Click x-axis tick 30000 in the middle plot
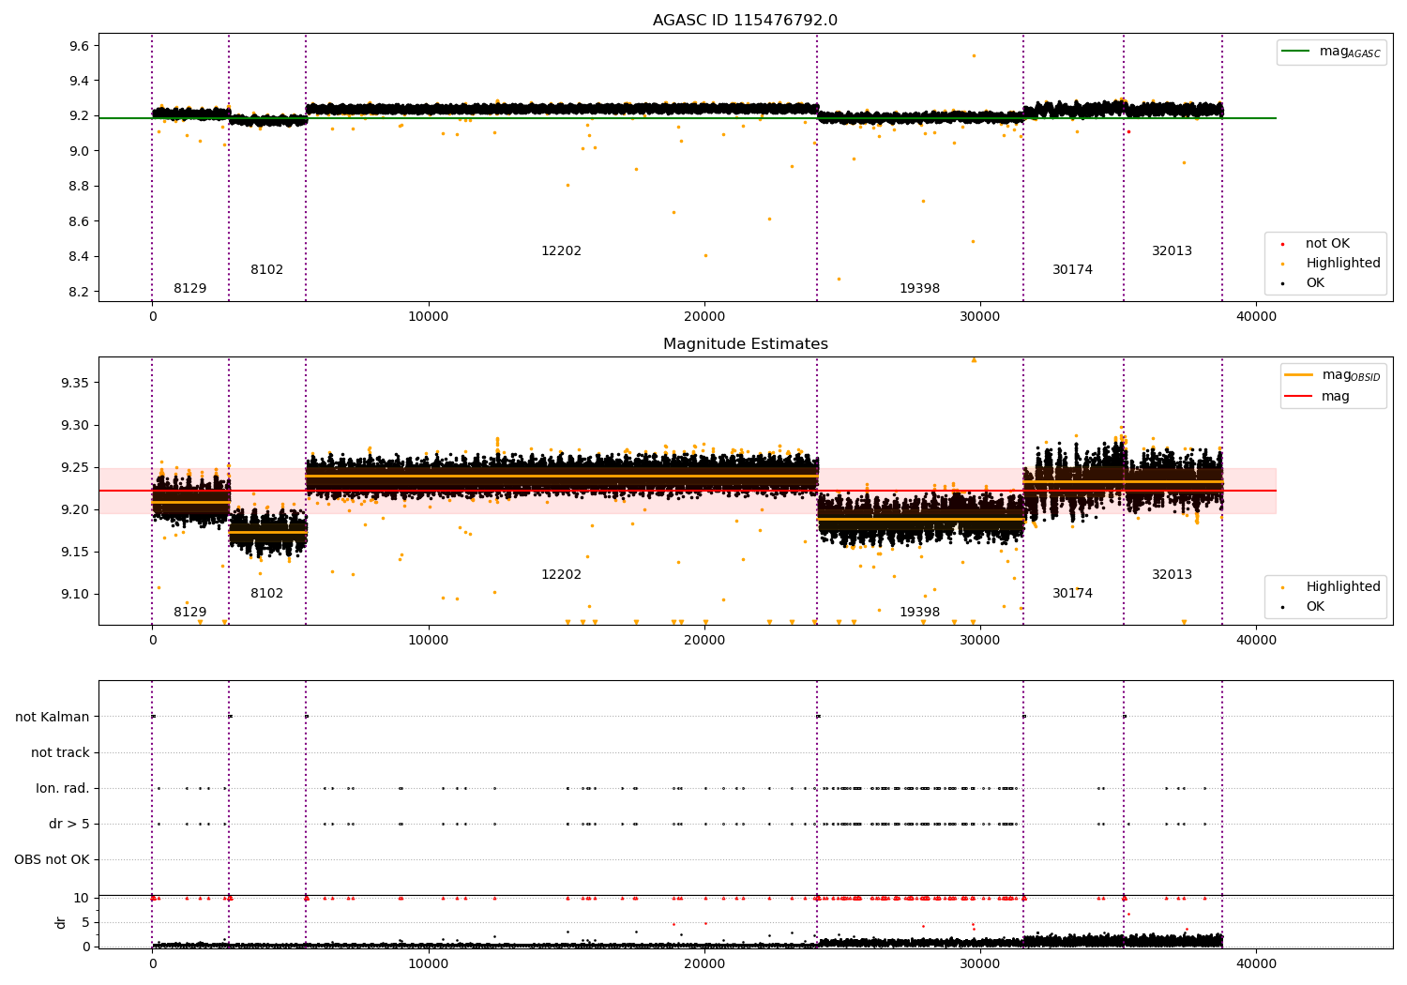This screenshot has width=1407, height=985. pyautogui.click(x=980, y=641)
